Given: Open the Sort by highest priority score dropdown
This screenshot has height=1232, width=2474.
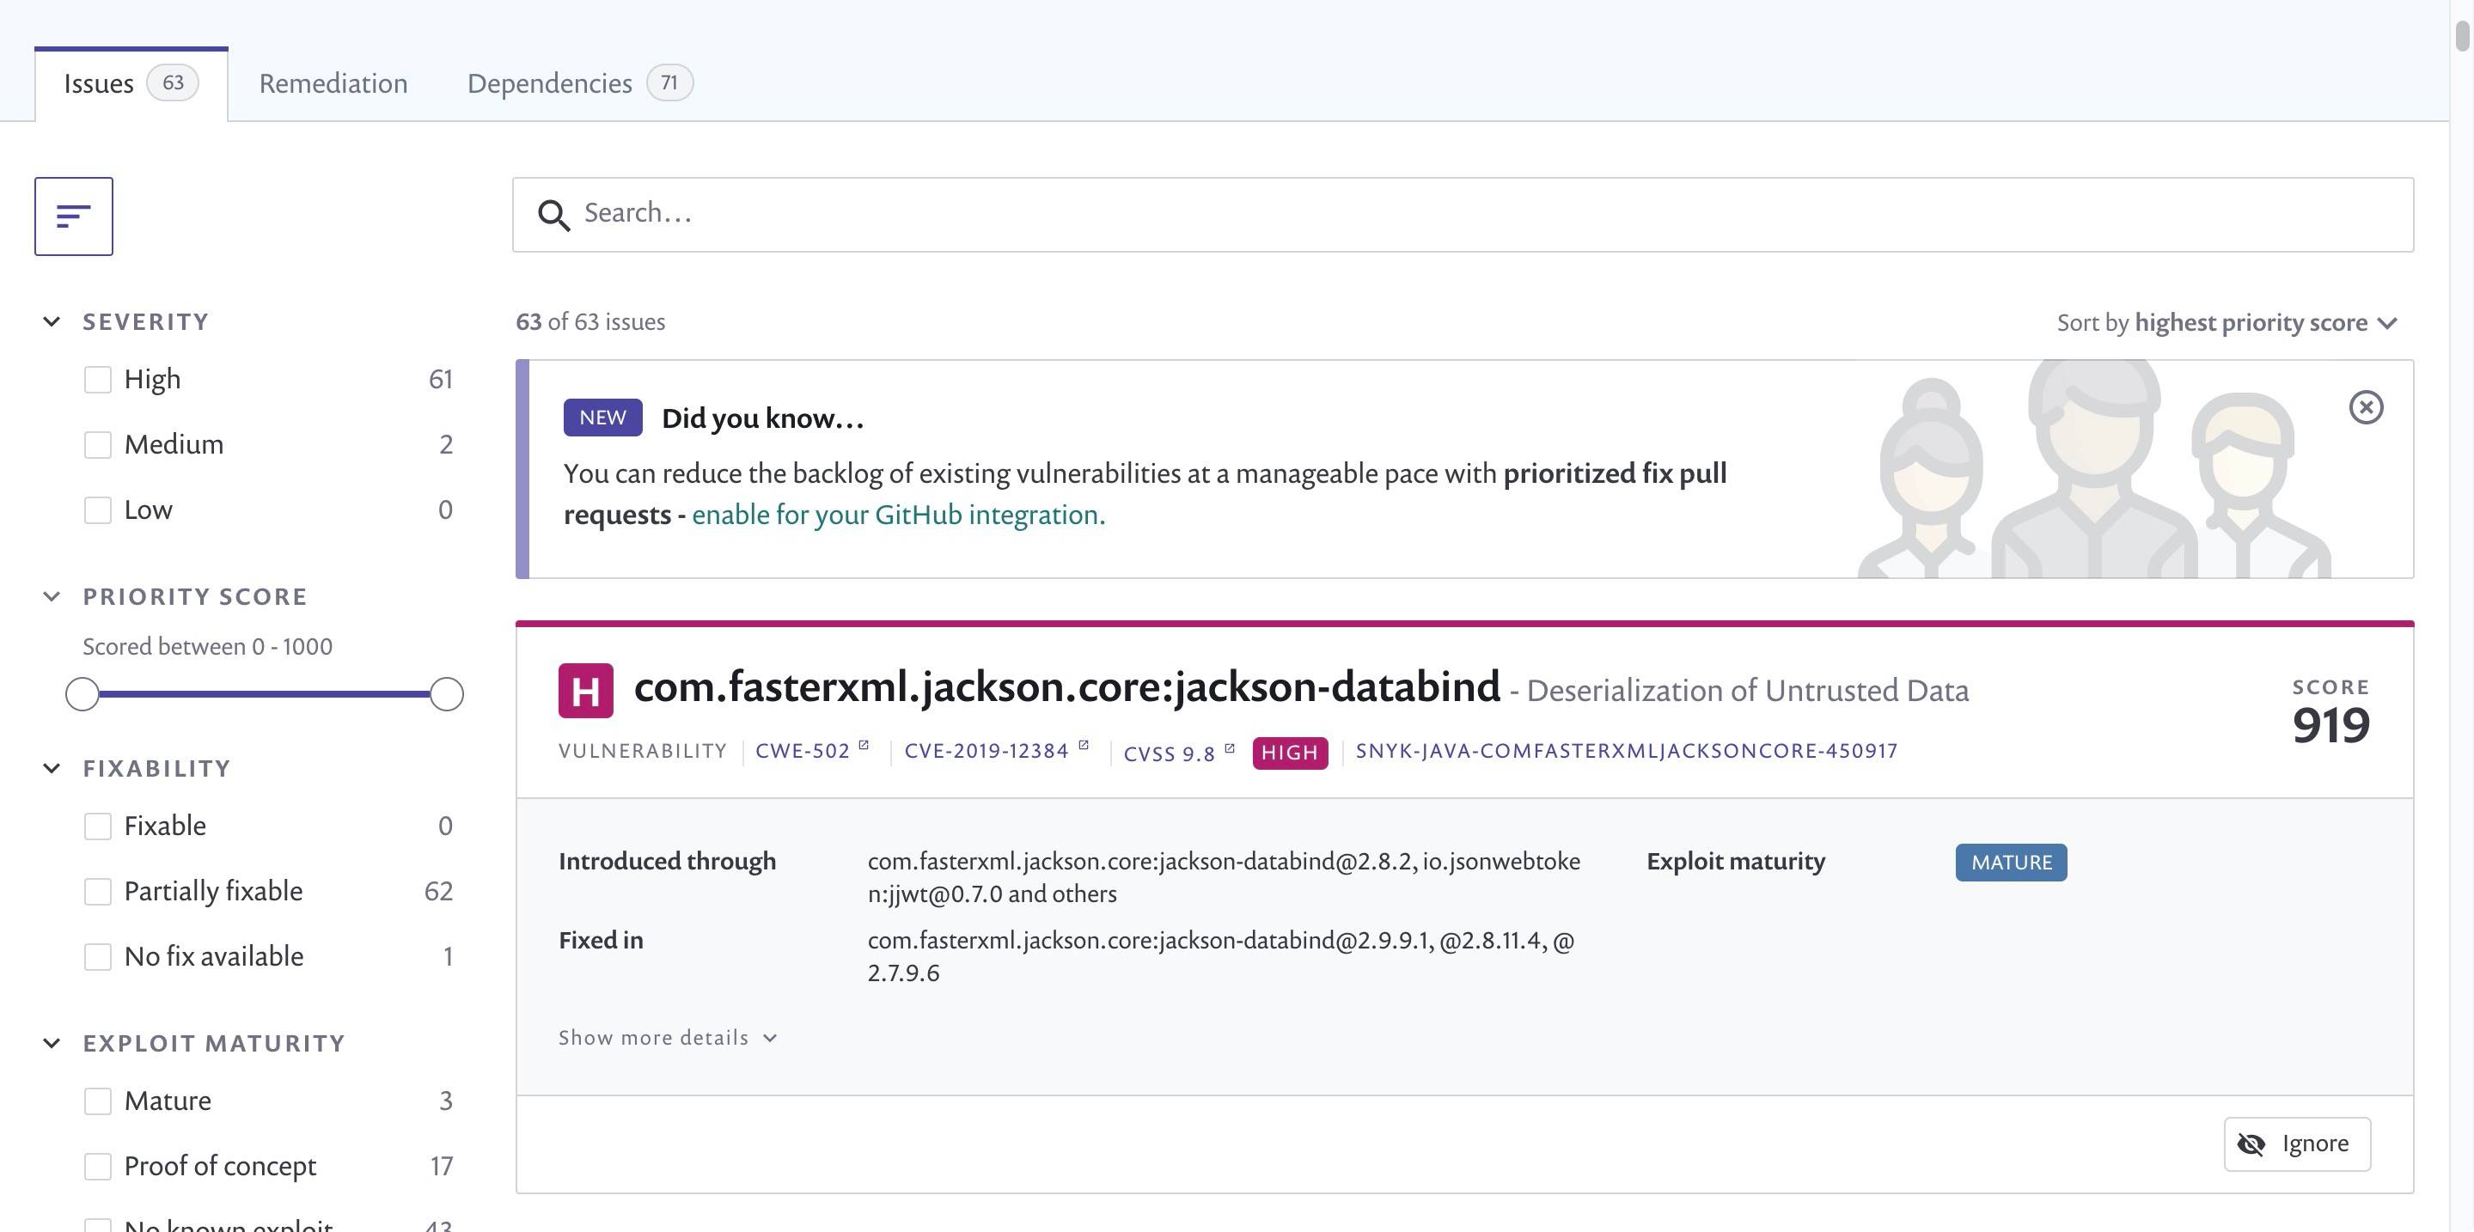Looking at the screenshot, I should 2227,323.
